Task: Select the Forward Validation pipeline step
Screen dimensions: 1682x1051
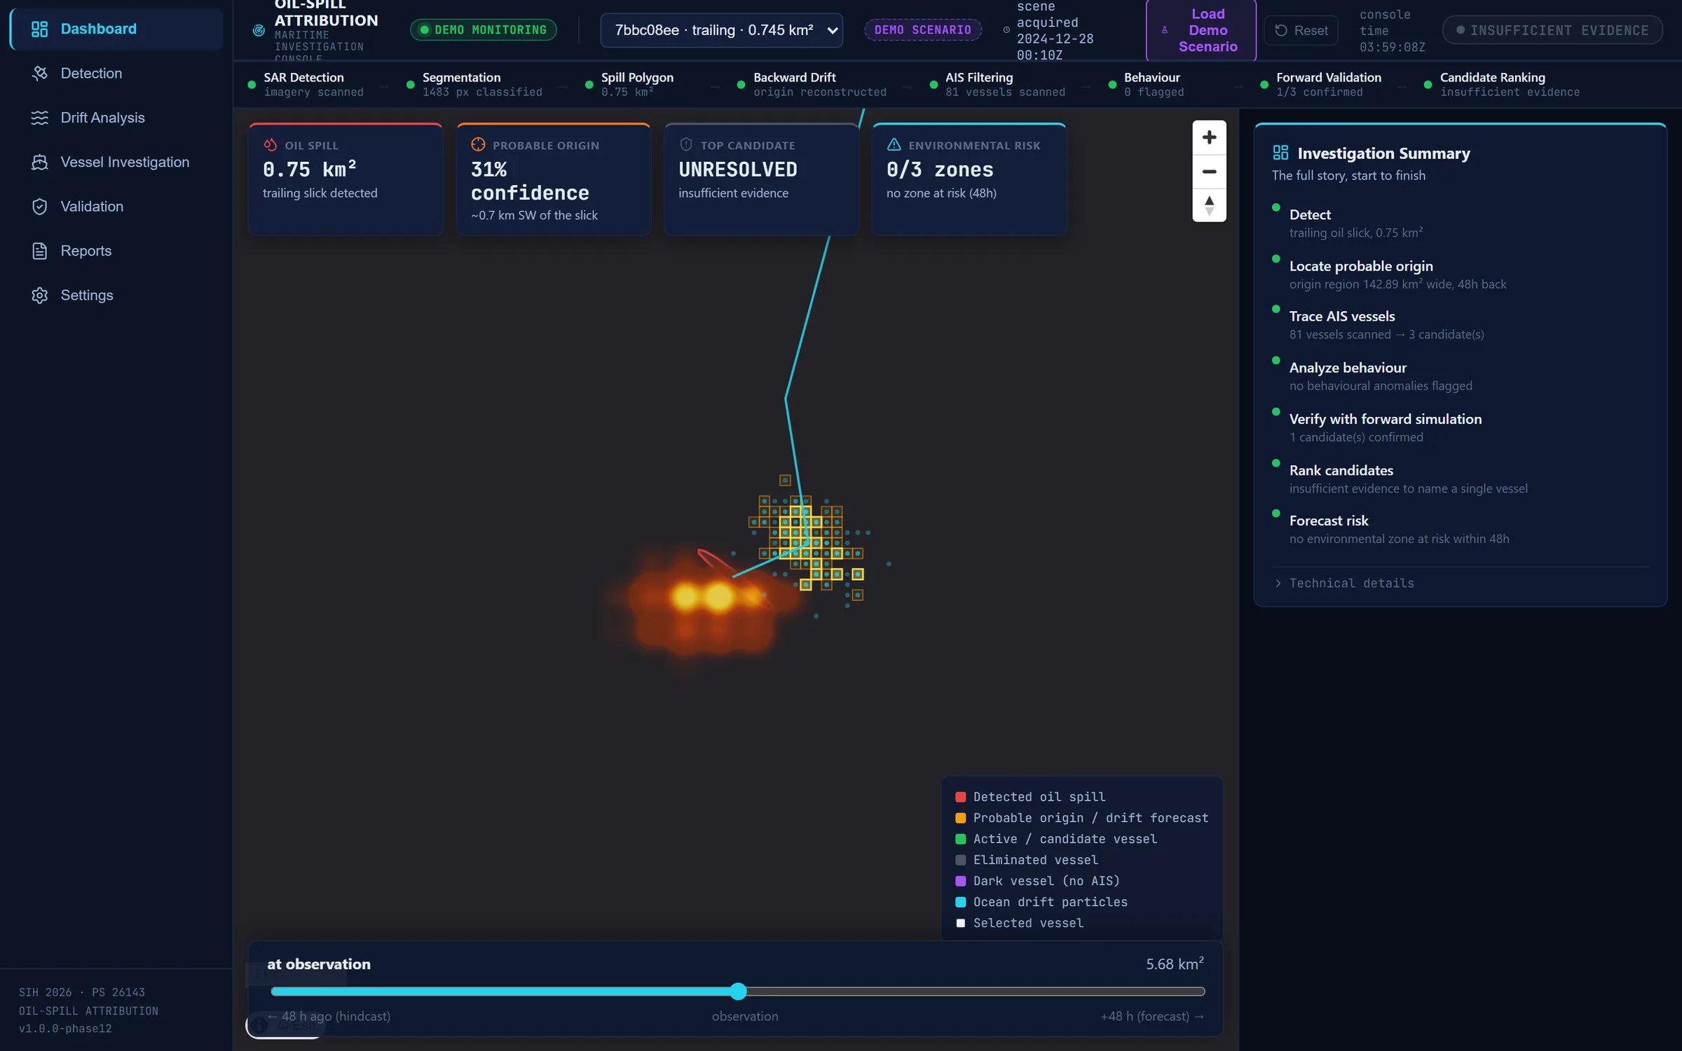Action: click(x=1320, y=84)
